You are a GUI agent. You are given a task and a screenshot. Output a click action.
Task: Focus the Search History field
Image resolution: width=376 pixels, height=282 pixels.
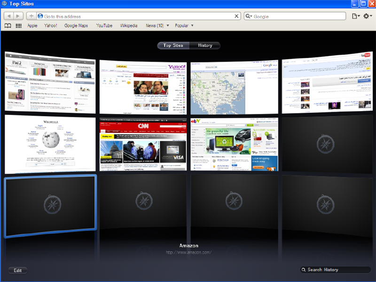(x=336, y=270)
